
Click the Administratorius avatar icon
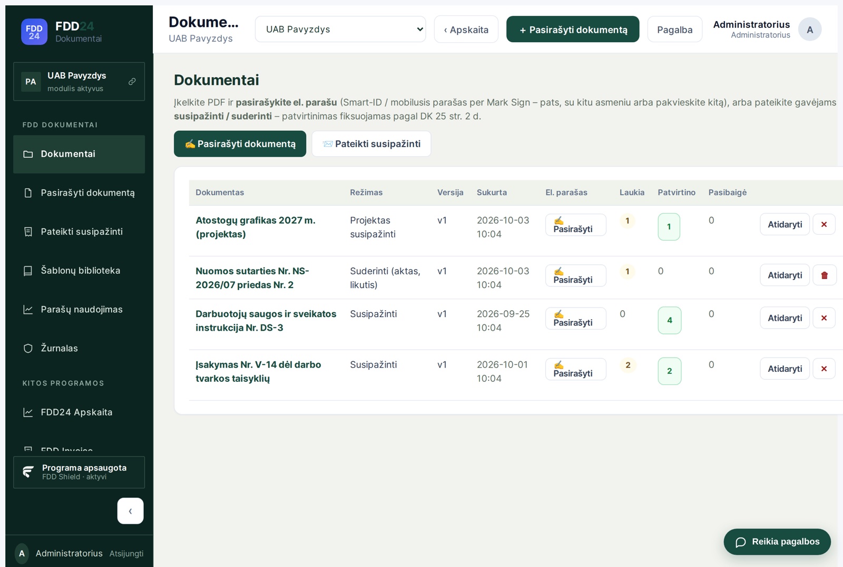pyautogui.click(x=810, y=30)
